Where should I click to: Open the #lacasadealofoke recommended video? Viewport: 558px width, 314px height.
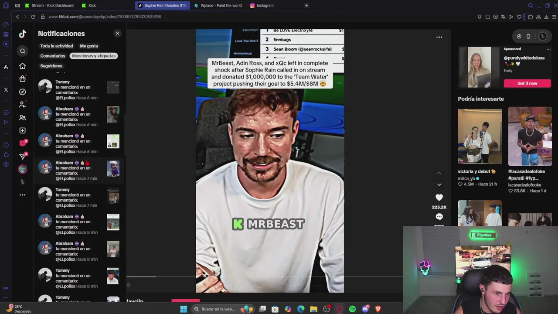click(x=530, y=136)
